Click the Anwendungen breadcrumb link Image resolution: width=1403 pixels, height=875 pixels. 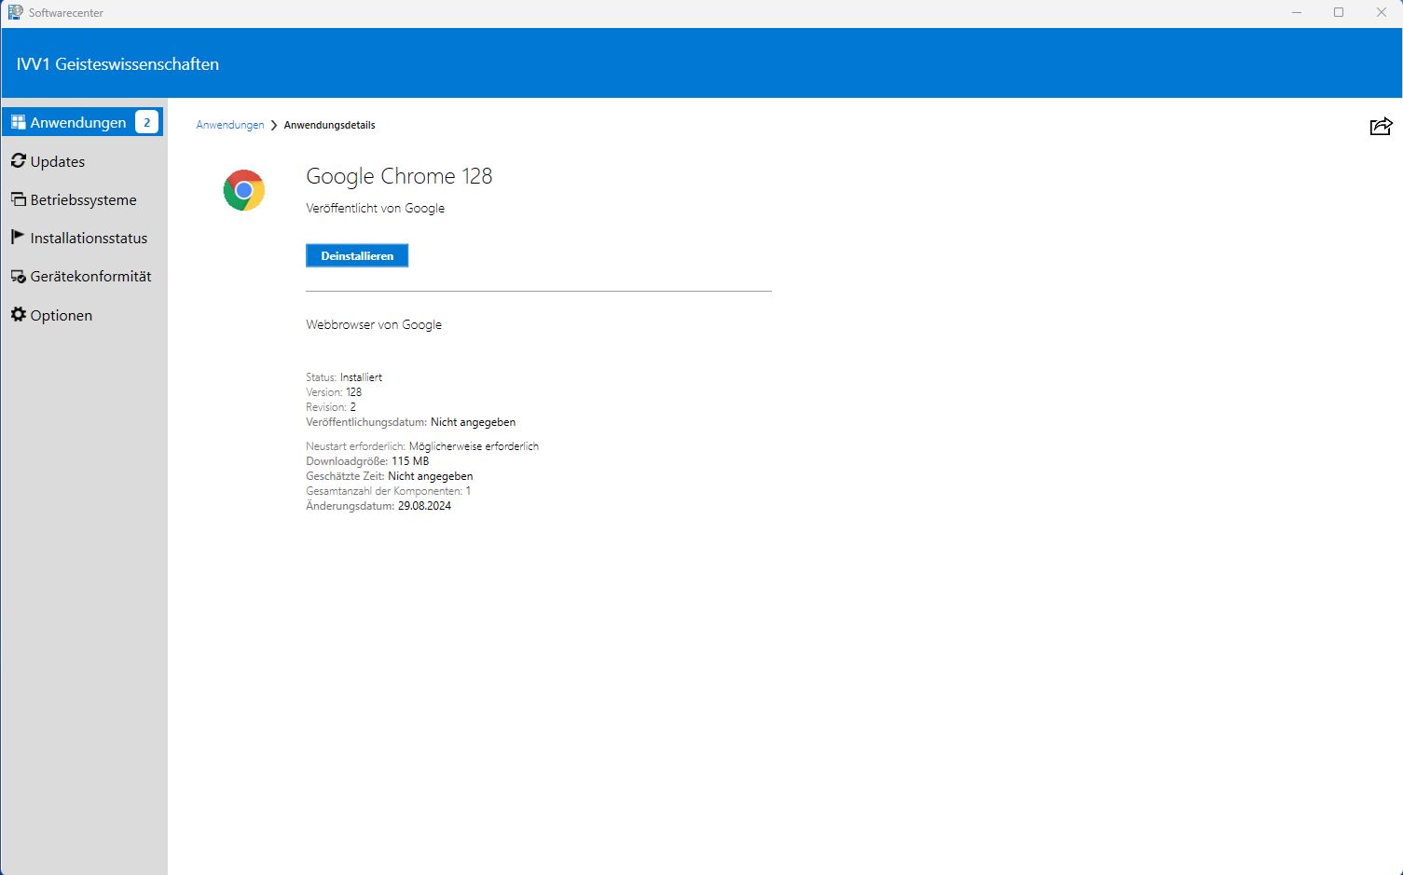pos(229,125)
